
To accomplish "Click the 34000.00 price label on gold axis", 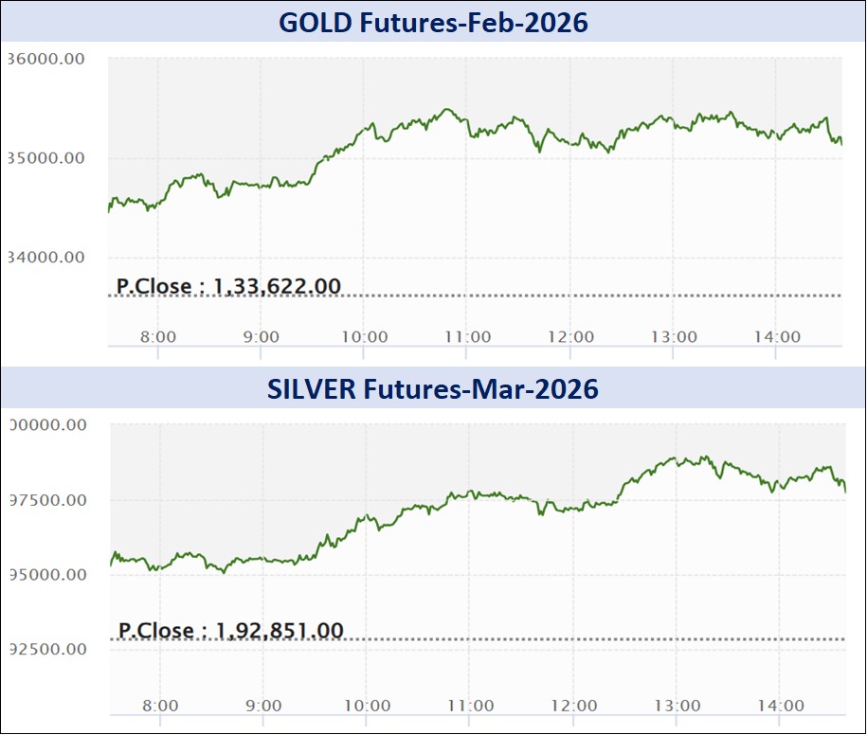I will tap(47, 257).
